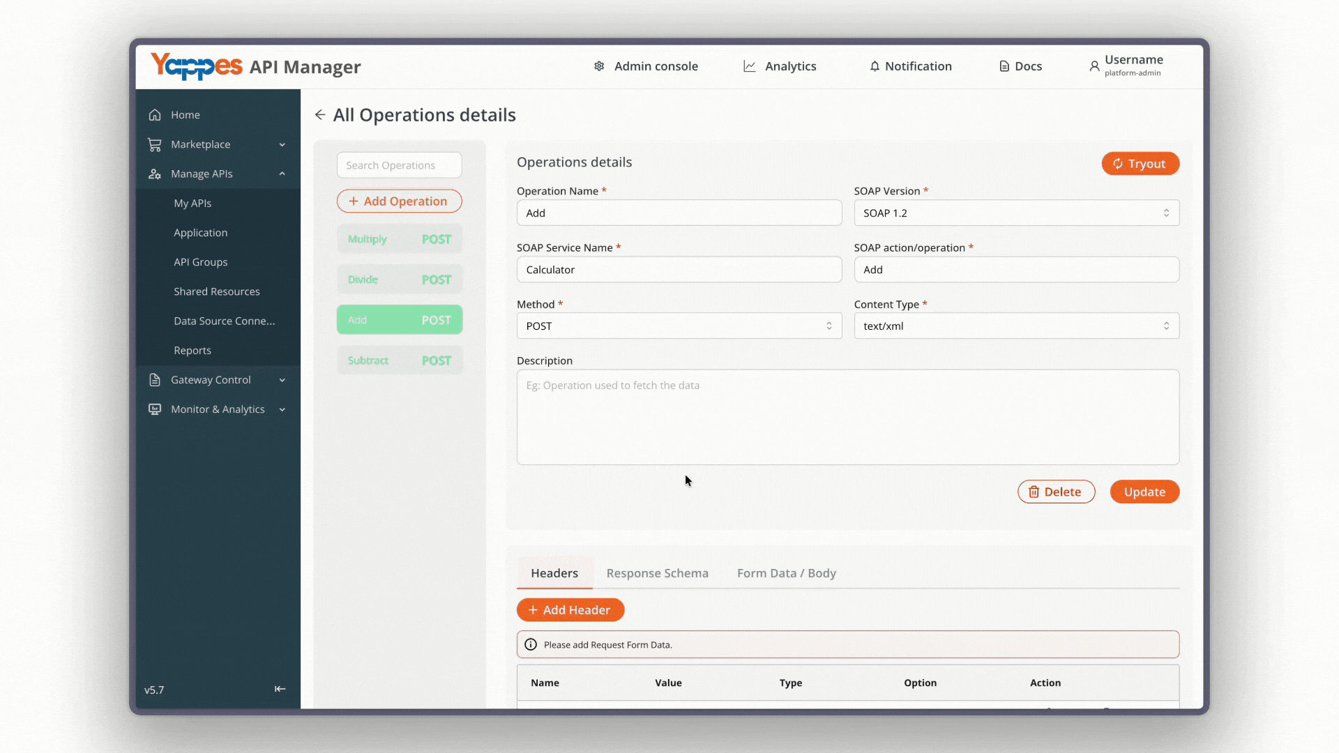The image size is (1339, 753).
Task: Open Application in sidebar
Action: [x=200, y=233]
